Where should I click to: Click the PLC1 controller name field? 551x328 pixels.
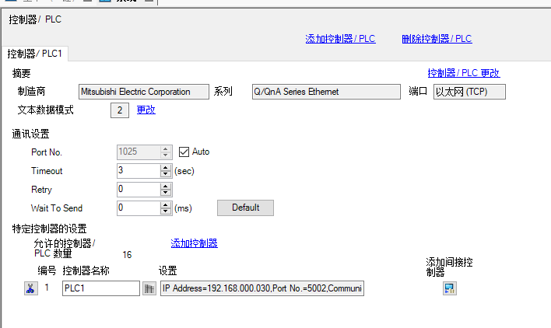point(100,288)
